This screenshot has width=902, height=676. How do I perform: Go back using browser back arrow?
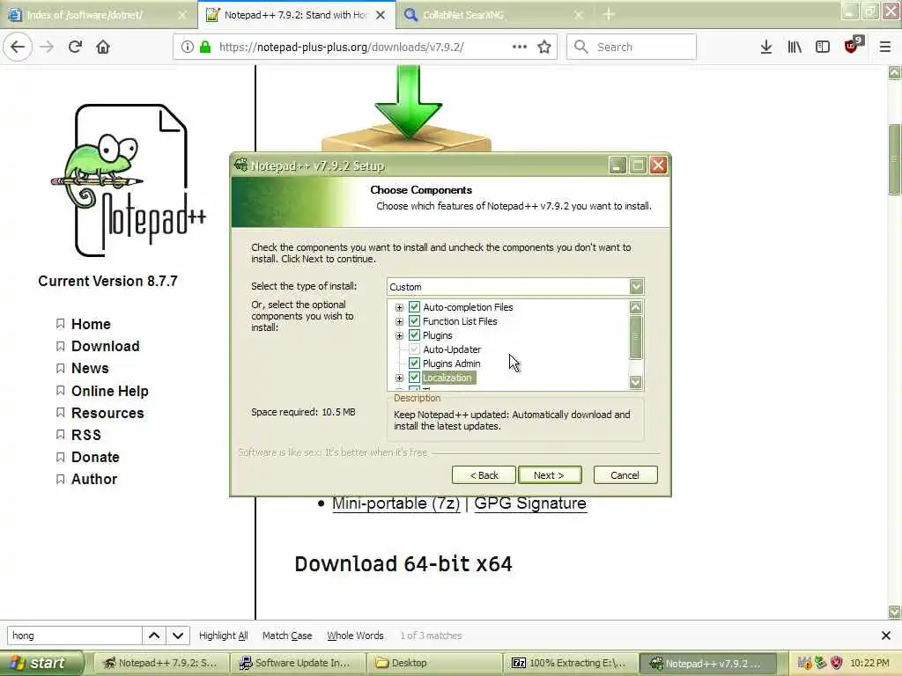pyautogui.click(x=18, y=48)
